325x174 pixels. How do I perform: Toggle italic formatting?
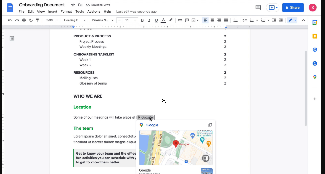149,20
